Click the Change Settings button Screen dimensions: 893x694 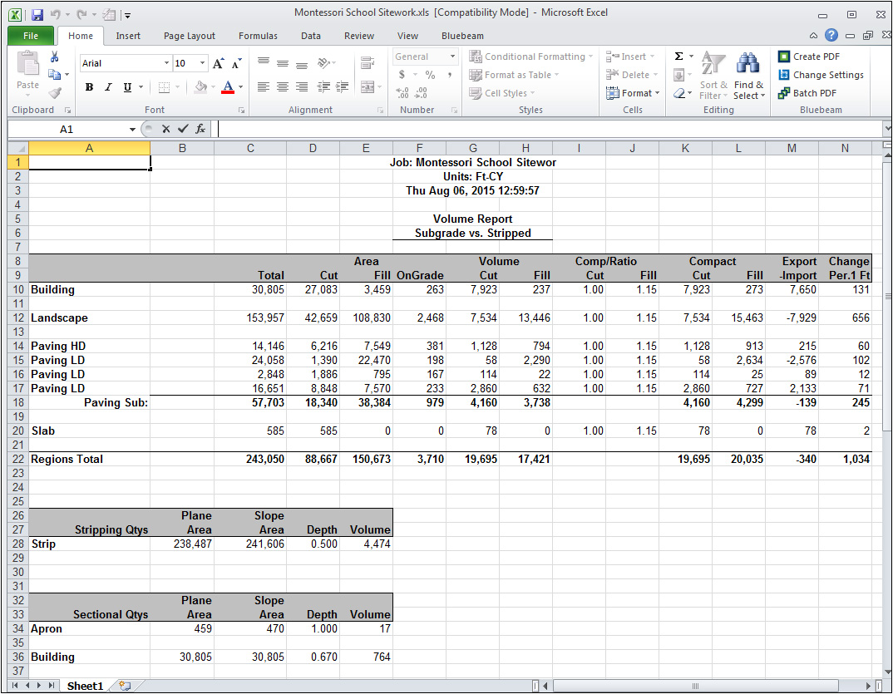pyautogui.click(x=820, y=75)
